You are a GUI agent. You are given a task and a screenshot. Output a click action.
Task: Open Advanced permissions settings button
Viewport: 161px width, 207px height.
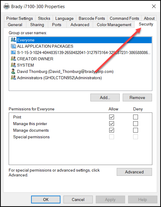tap(134, 172)
